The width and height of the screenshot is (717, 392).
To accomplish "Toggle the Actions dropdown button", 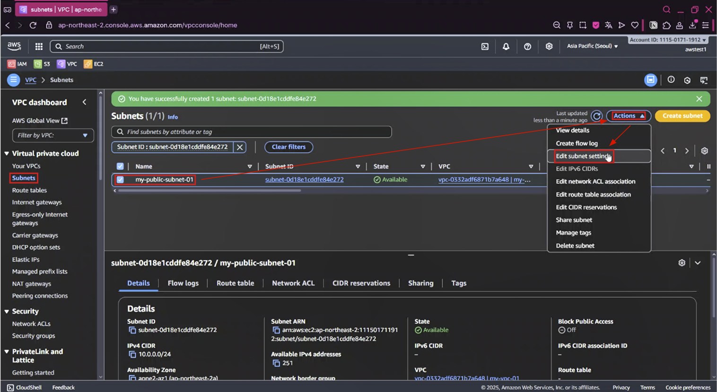I will coord(629,116).
